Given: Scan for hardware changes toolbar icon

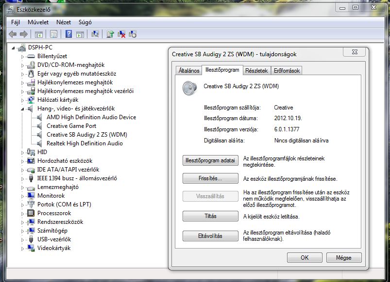Looking at the screenshot, I should 95,34.
